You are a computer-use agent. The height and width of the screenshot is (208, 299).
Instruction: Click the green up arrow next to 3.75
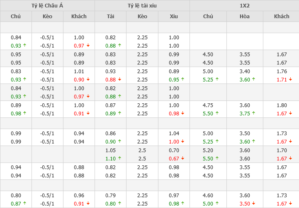[x=253, y=113]
